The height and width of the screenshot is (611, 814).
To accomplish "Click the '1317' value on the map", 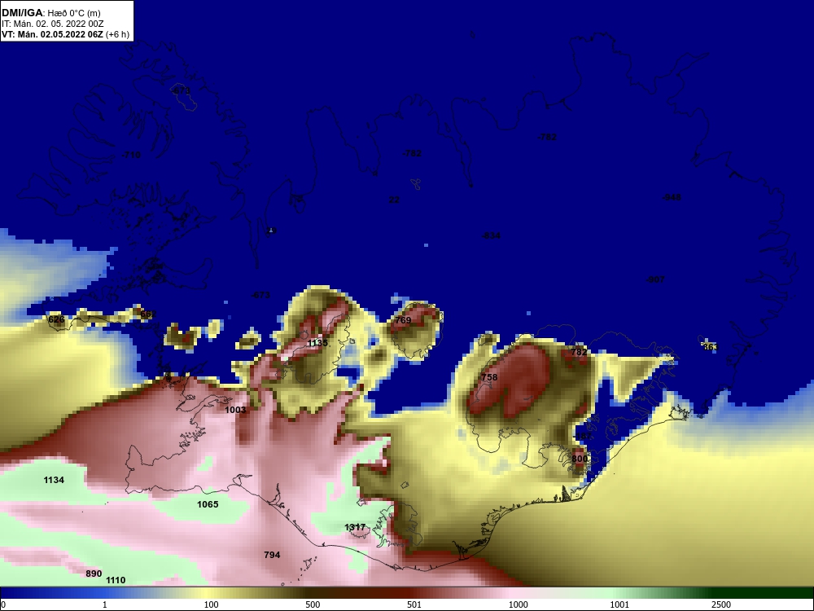I will tap(355, 527).
